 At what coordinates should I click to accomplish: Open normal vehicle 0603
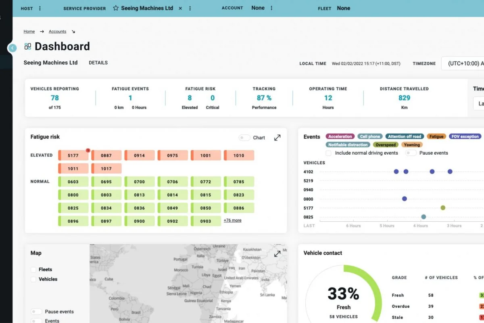point(73,182)
